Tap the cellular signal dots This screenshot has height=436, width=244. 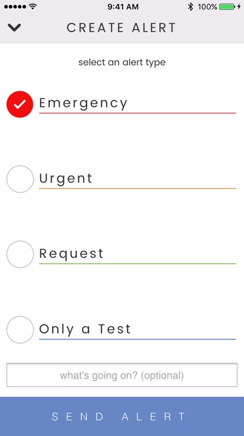[x=16, y=6]
